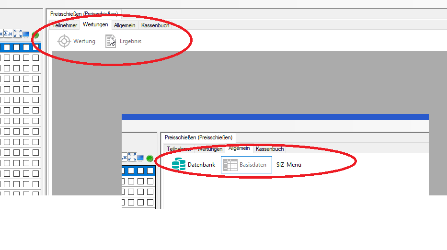Click the Preisschießen document tab of the larger window
The width and height of the screenshot is (447, 250).
tap(84, 14)
